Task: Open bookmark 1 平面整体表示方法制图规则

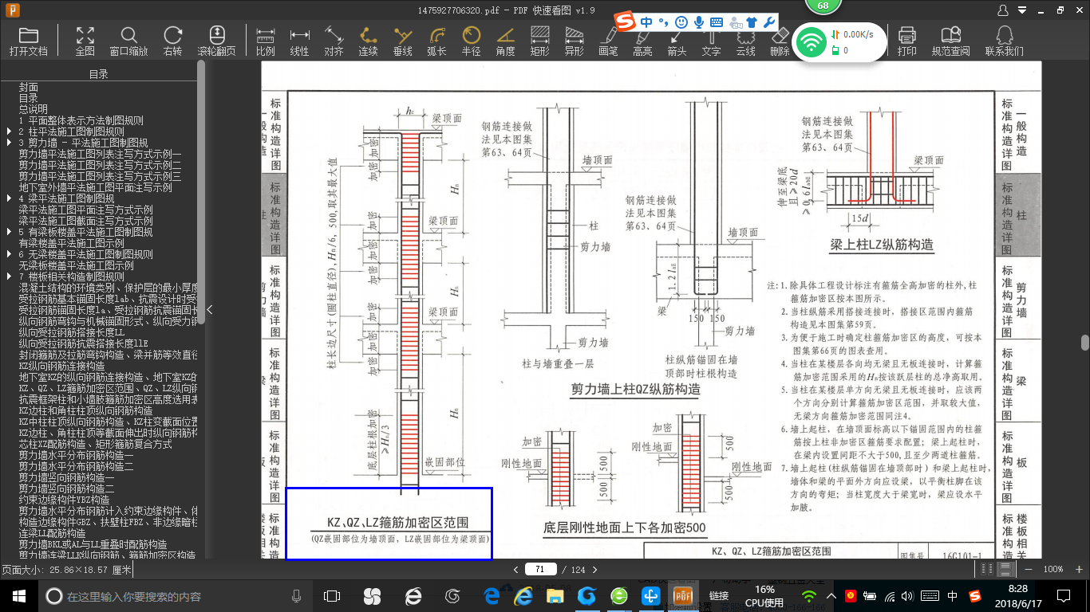Action: (81, 120)
